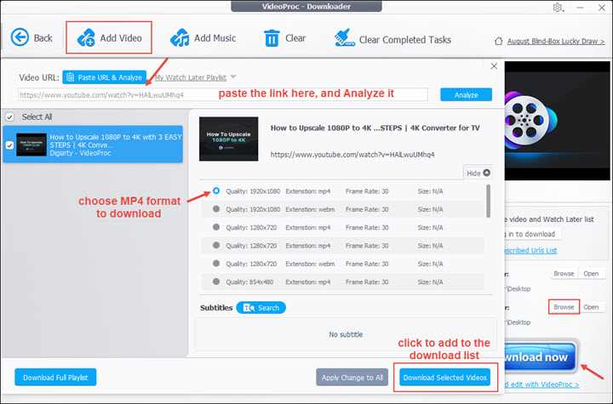This screenshot has width=613, height=404.
Task: Select the 854x480 mp4 radio option
Action: (x=216, y=282)
